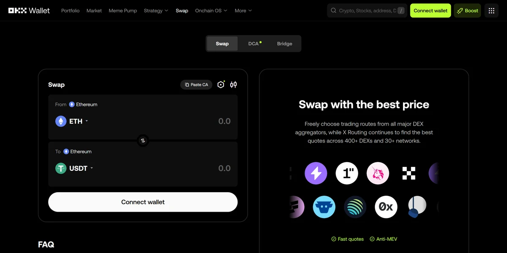507x253 pixels.
Task: Click the blue CoW bull logo
Action: [x=324, y=207]
